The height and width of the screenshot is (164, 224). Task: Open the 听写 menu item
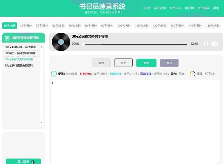[147, 8]
